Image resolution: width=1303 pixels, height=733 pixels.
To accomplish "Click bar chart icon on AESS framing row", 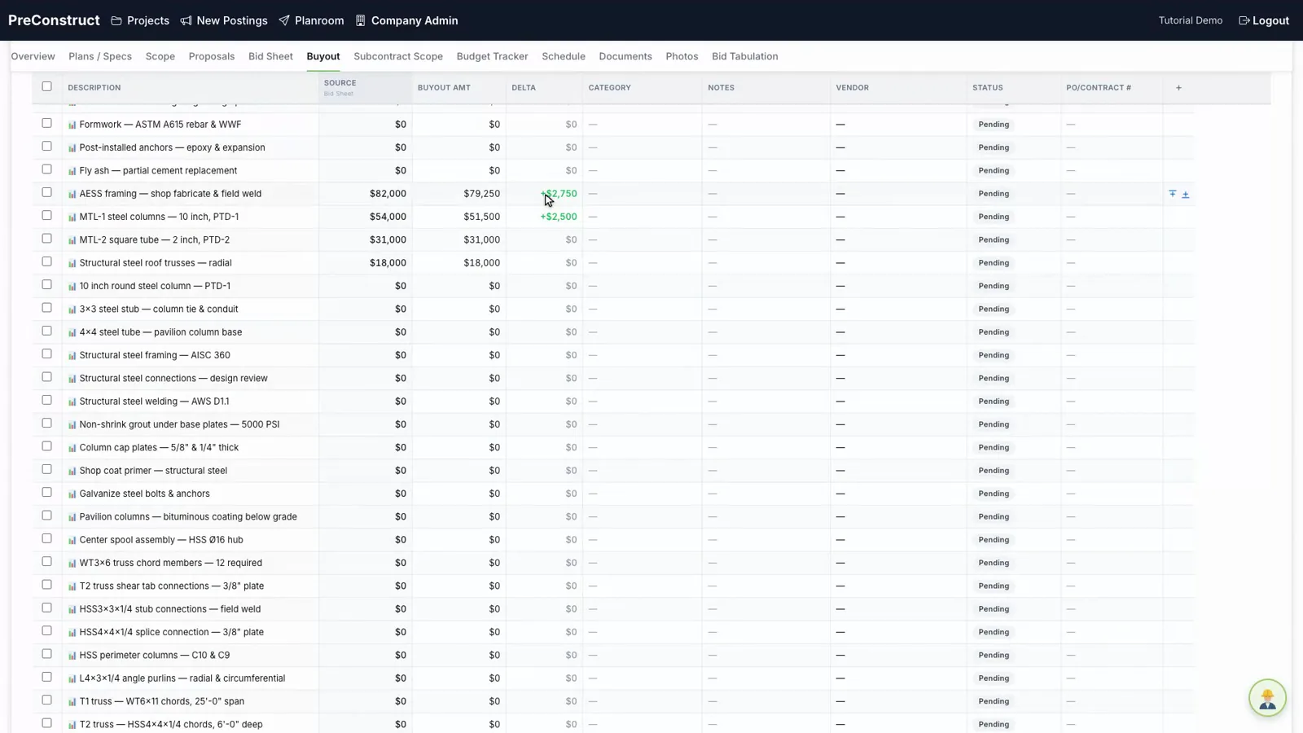I will (72, 194).
